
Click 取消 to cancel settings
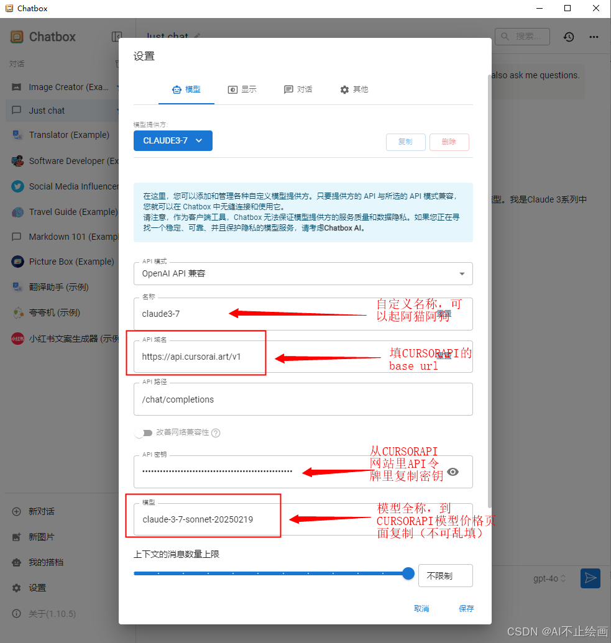pyautogui.click(x=421, y=609)
